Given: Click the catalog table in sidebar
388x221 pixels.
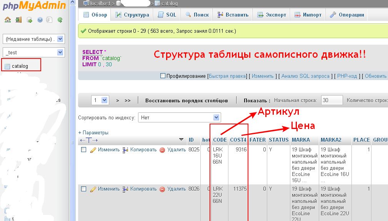Looking at the screenshot, I should pos(20,66).
